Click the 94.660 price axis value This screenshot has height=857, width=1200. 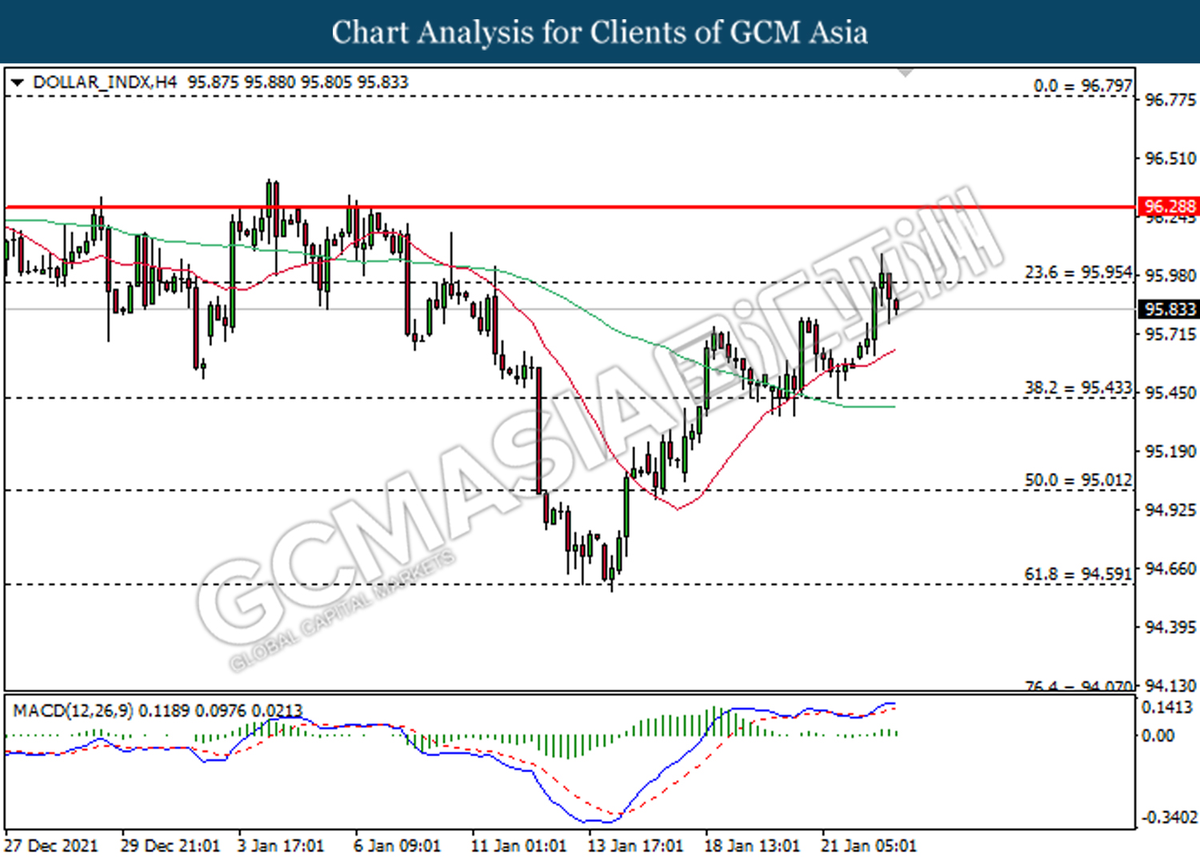pyautogui.click(x=1170, y=569)
